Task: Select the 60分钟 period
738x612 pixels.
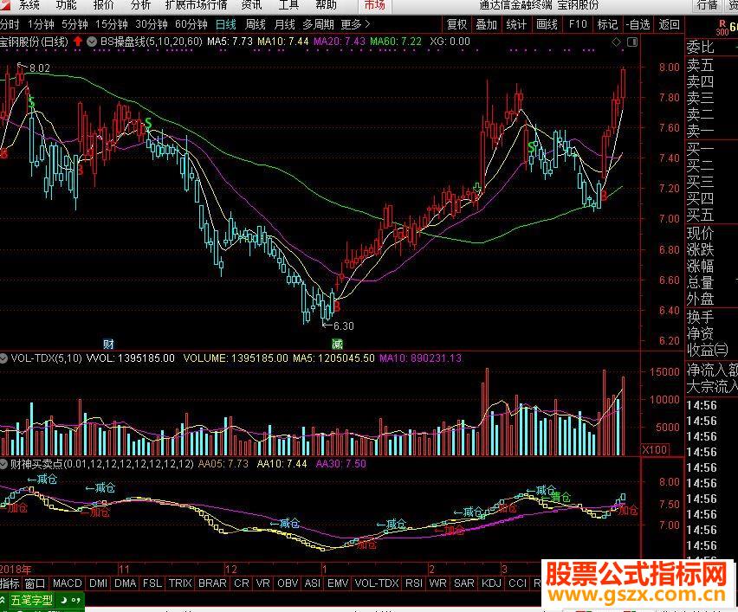Action: 191,24
